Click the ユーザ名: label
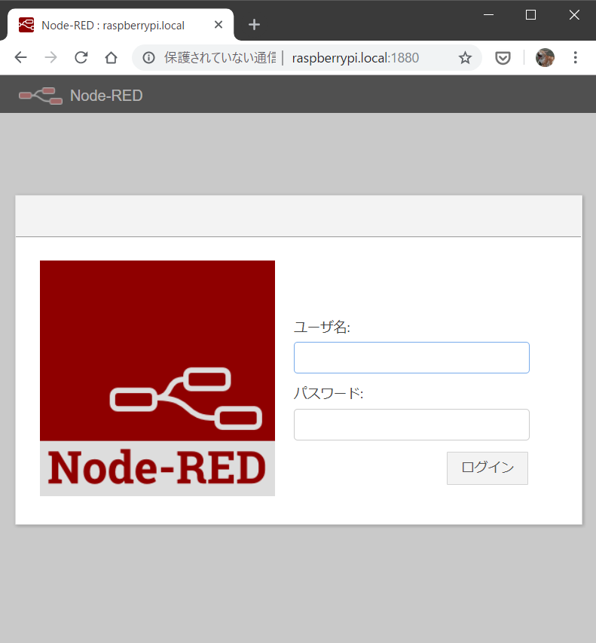 tap(322, 328)
